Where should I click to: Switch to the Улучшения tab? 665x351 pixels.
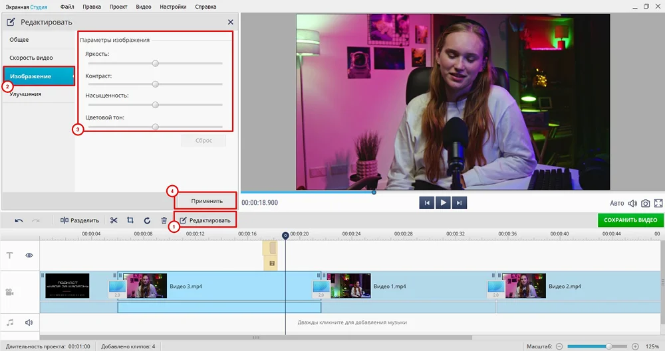pos(25,94)
